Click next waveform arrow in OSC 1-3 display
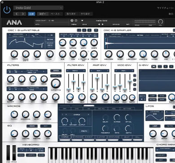Viewport: 175px width, 163px height. tap(26, 35)
